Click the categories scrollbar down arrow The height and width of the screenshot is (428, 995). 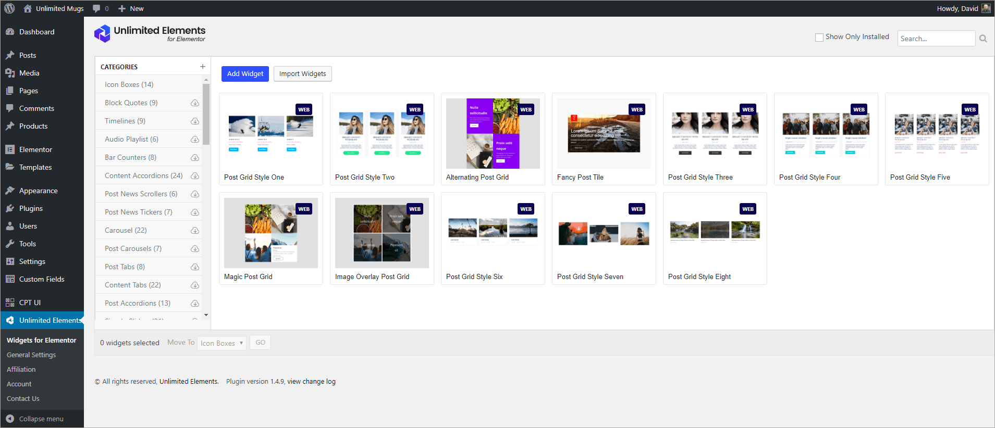(206, 315)
